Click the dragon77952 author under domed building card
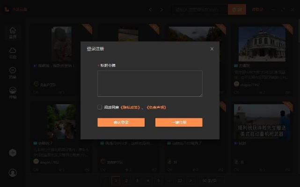The height and width of the screenshot is (187, 300). [x=250, y=85]
